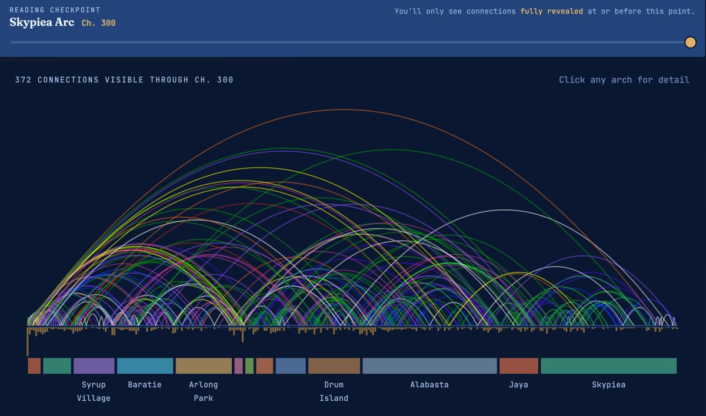
Task: Select the tan Arlong Park arc block
Action: (204, 366)
